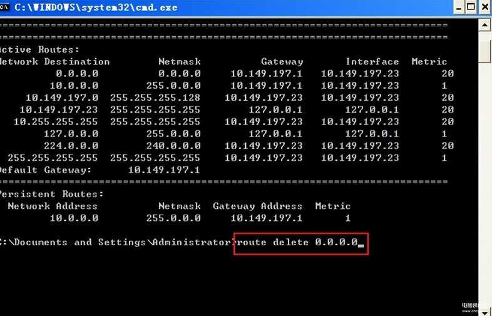Select gateway 127.0.0.1 in the 127.0.0.0 row

(x=276, y=134)
